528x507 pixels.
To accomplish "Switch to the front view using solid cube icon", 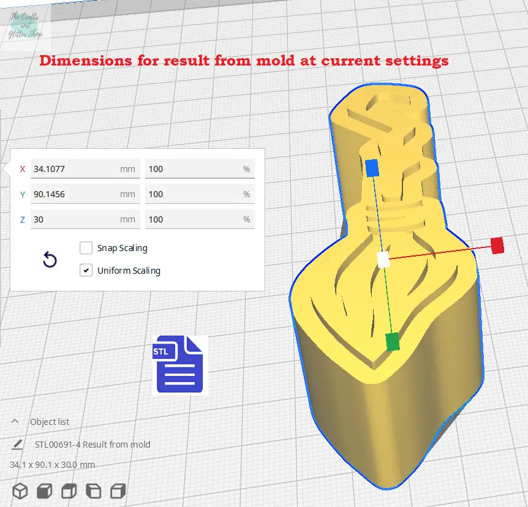I will (x=43, y=490).
